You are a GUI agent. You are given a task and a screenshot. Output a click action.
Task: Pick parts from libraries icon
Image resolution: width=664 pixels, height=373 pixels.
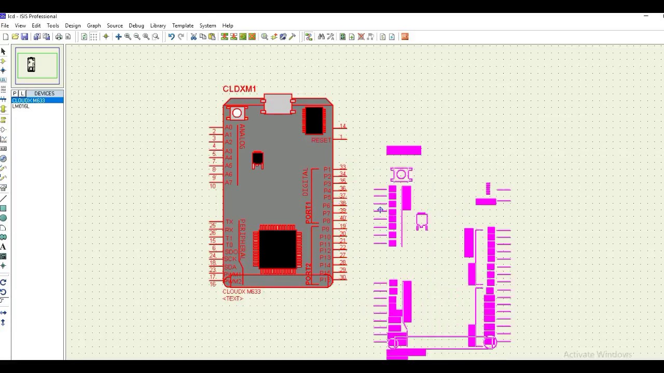pyautogui.click(x=265, y=37)
